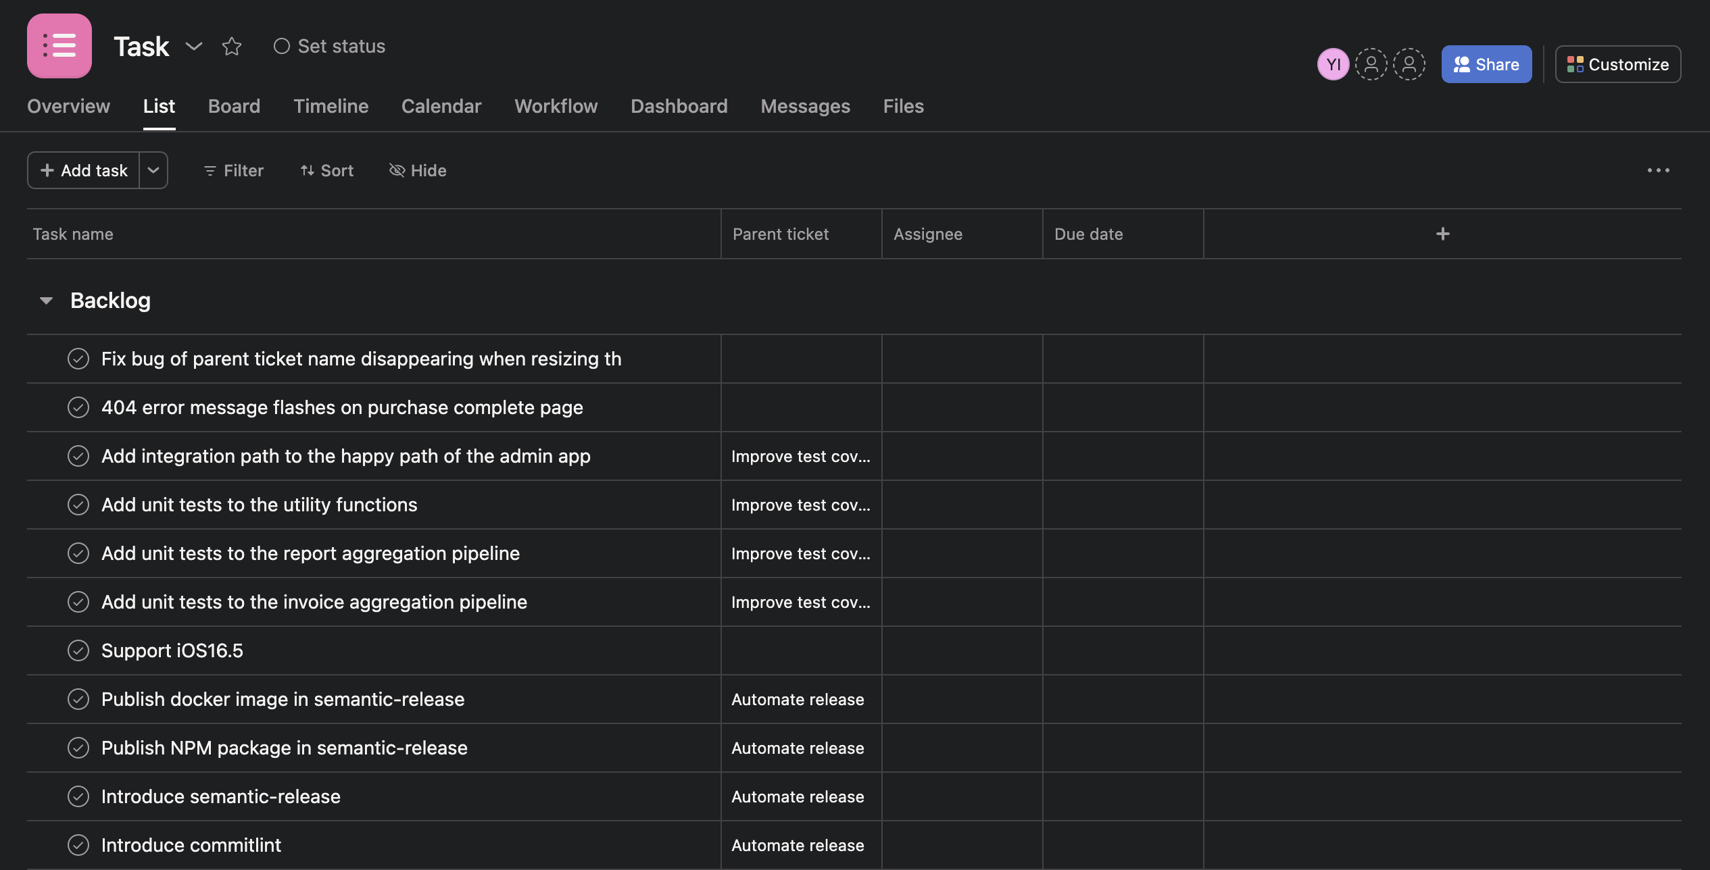
Task: Open the Filter options
Action: [233, 170]
